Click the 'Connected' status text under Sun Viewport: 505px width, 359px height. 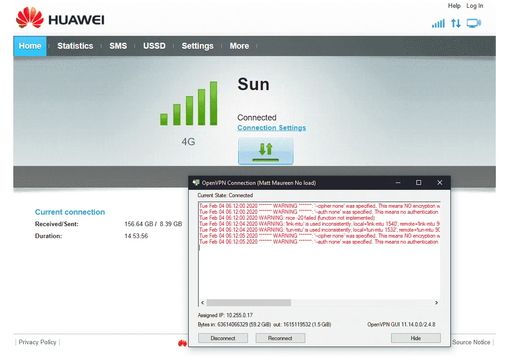257,117
